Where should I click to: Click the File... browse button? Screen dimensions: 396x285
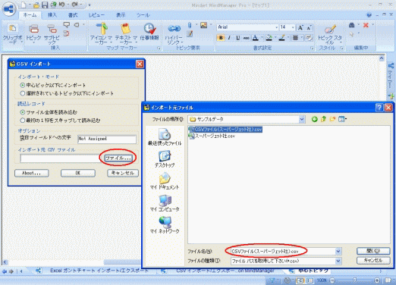tap(118, 158)
